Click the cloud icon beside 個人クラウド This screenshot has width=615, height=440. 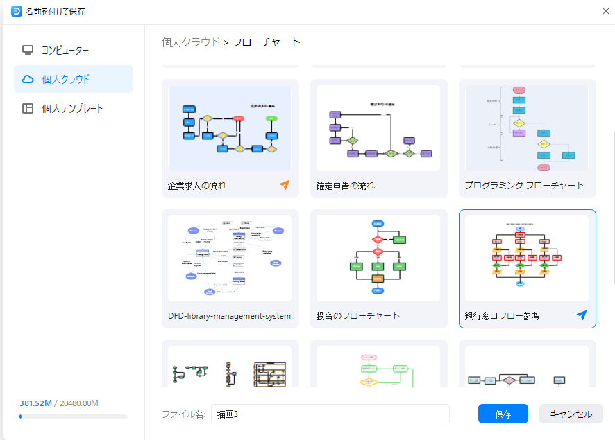click(28, 79)
